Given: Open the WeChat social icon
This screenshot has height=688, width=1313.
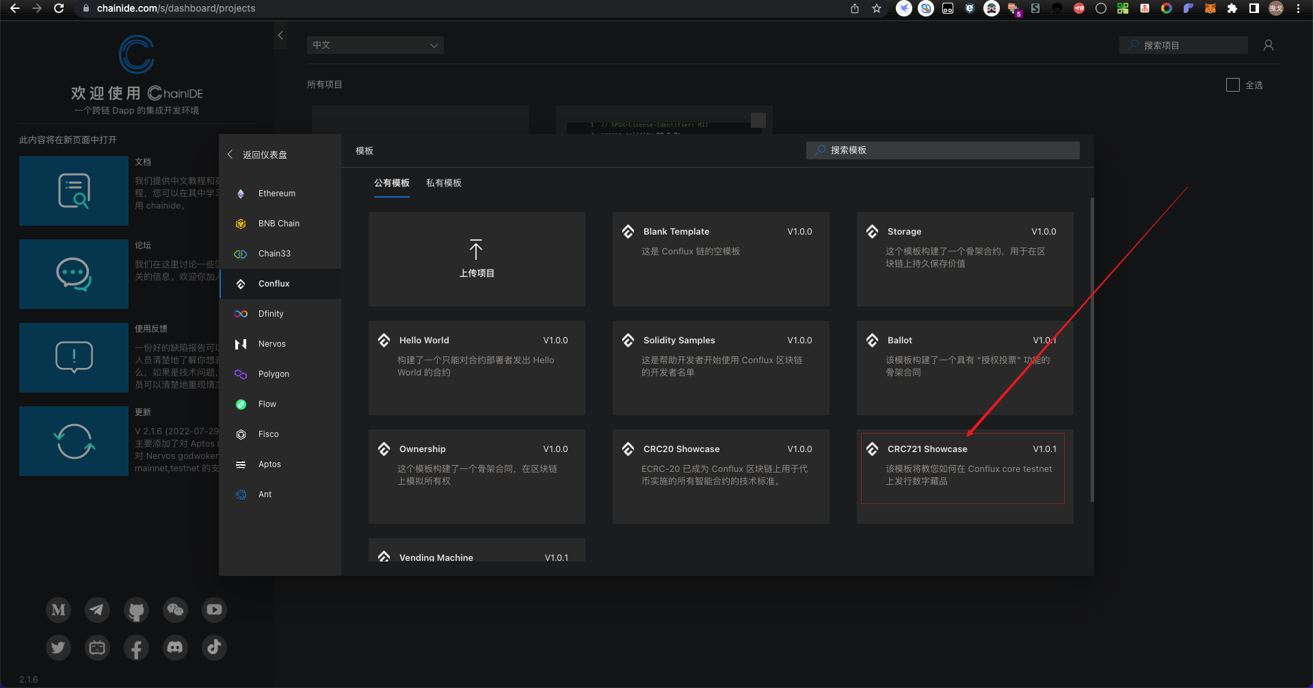Looking at the screenshot, I should click(x=175, y=609).
